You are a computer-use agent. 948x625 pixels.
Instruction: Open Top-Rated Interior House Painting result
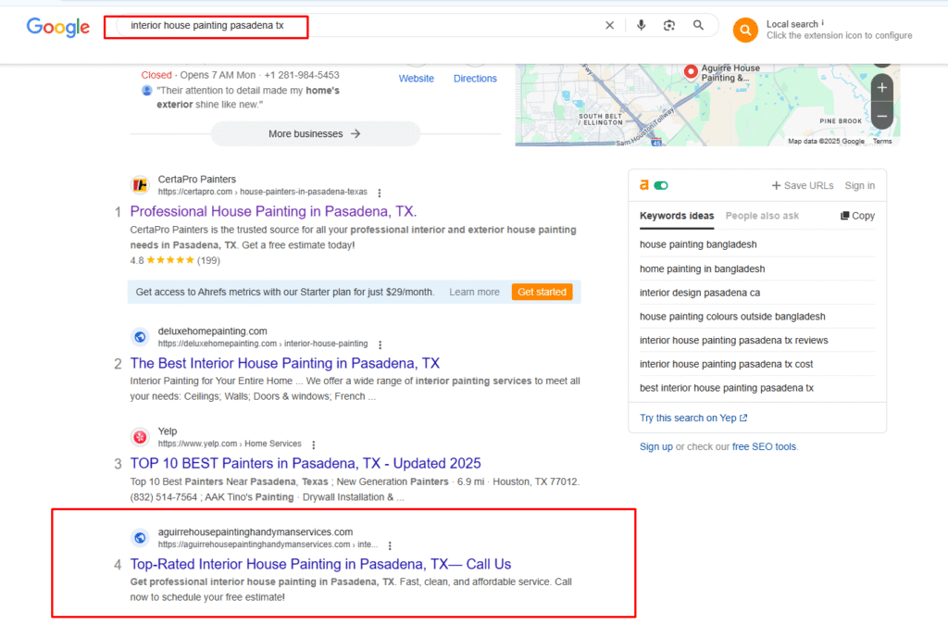tap(320, 565)
